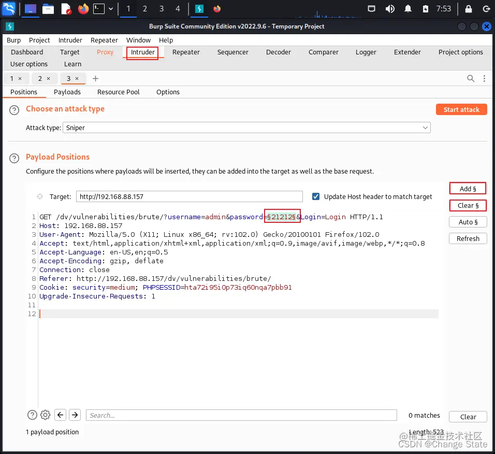Select the Intruder tool tab

pos(143,52)
